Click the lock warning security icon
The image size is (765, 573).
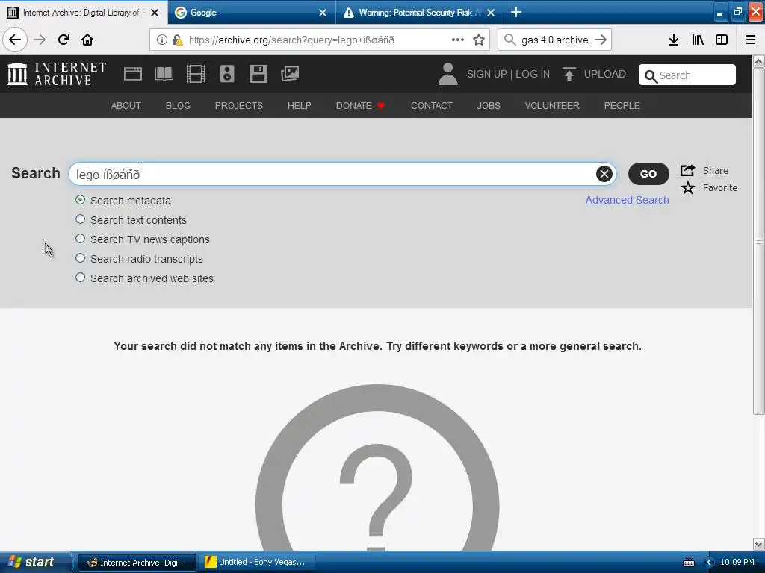[x=178, y=40]
